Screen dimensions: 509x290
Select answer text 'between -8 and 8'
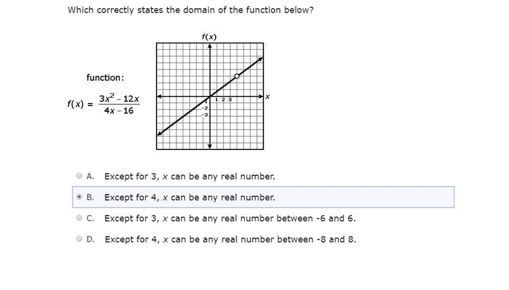click(x=316, y=239)
